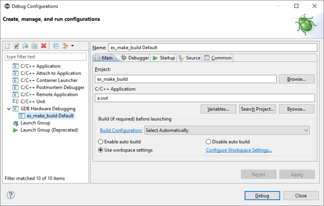Click the filter launch configurations icon

pos(65,46)
